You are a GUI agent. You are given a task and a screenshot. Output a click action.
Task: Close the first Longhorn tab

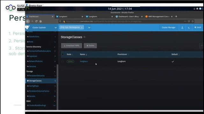pos(82,17)
